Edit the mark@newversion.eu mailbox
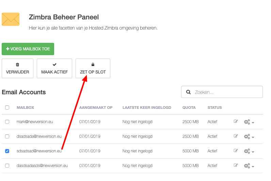This screenshot has height=181, width=271. 236,121
